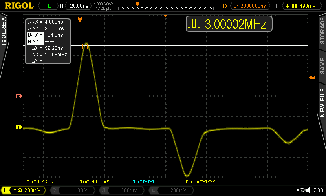
Task: Open the STORAGE side tab
Action: (x=322, y=30)
